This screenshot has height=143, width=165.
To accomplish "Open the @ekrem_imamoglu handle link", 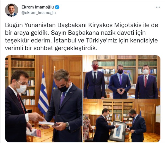I will click(x=38, y=13).
